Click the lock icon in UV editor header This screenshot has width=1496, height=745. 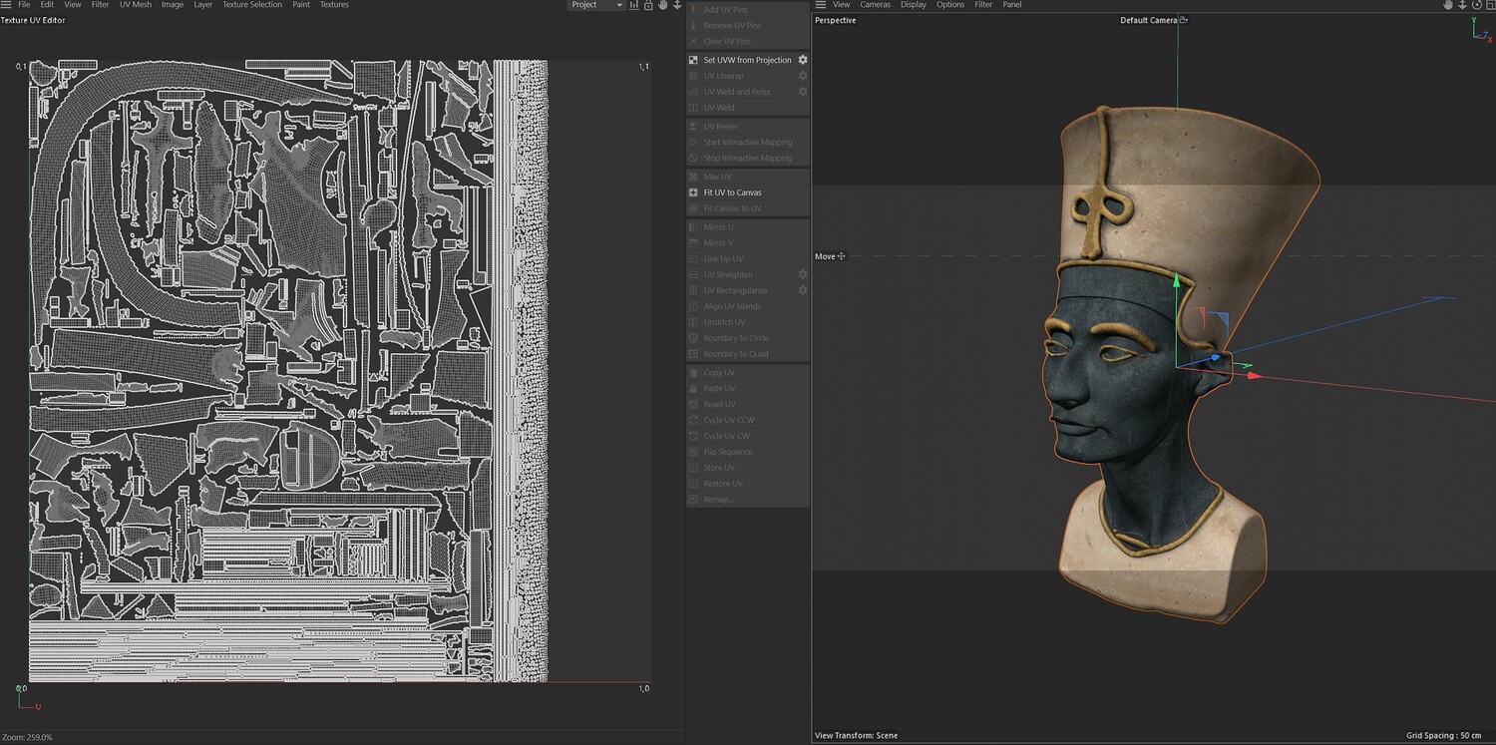648,5
